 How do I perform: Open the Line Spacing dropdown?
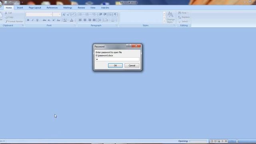(x=100, y=20)
